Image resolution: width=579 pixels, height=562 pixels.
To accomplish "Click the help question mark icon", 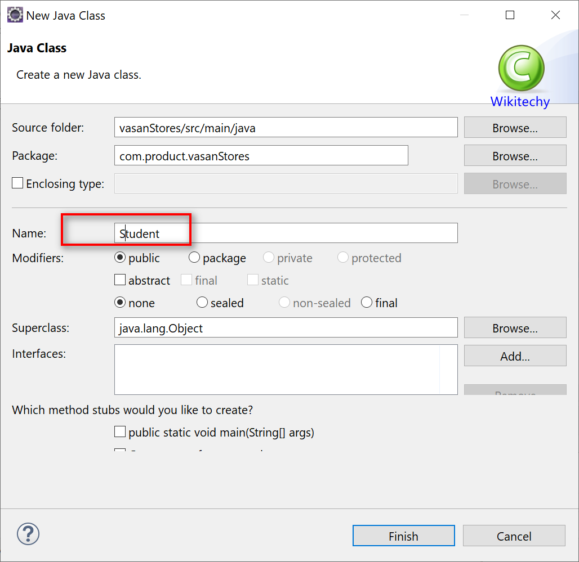I will point(28,533).
